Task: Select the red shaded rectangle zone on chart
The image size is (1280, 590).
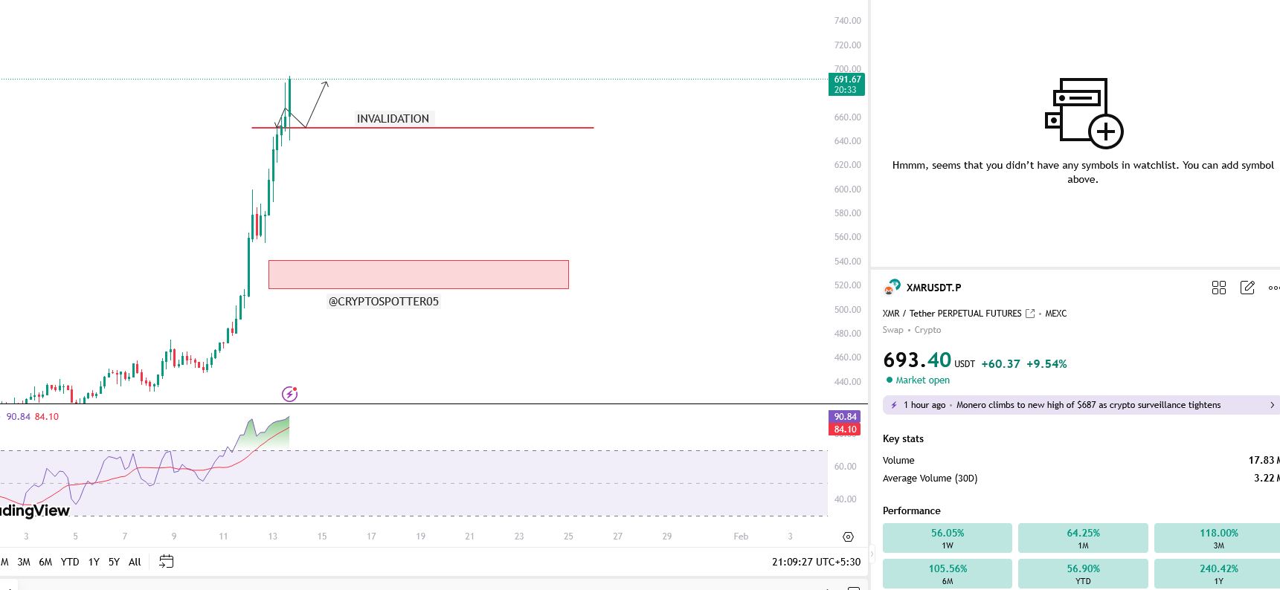Action: click(419, 274)
